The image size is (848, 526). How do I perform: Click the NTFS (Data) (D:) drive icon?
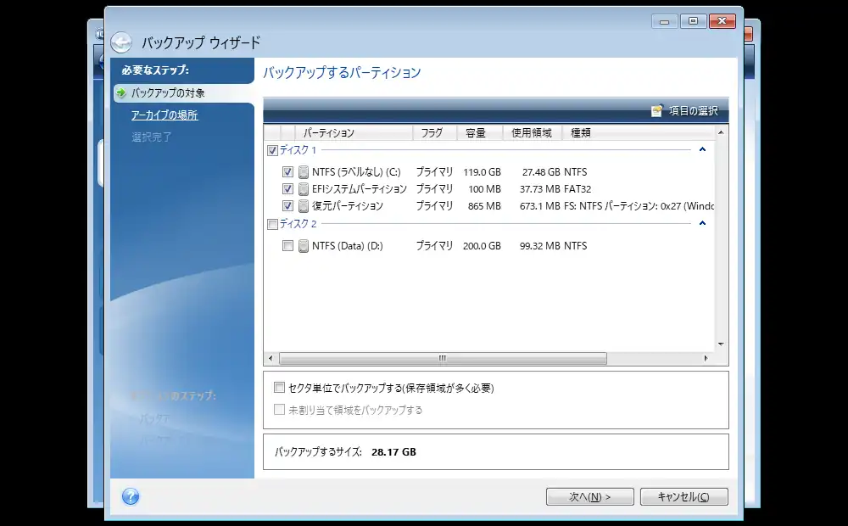pyautogui.click(x=304, y=246)
